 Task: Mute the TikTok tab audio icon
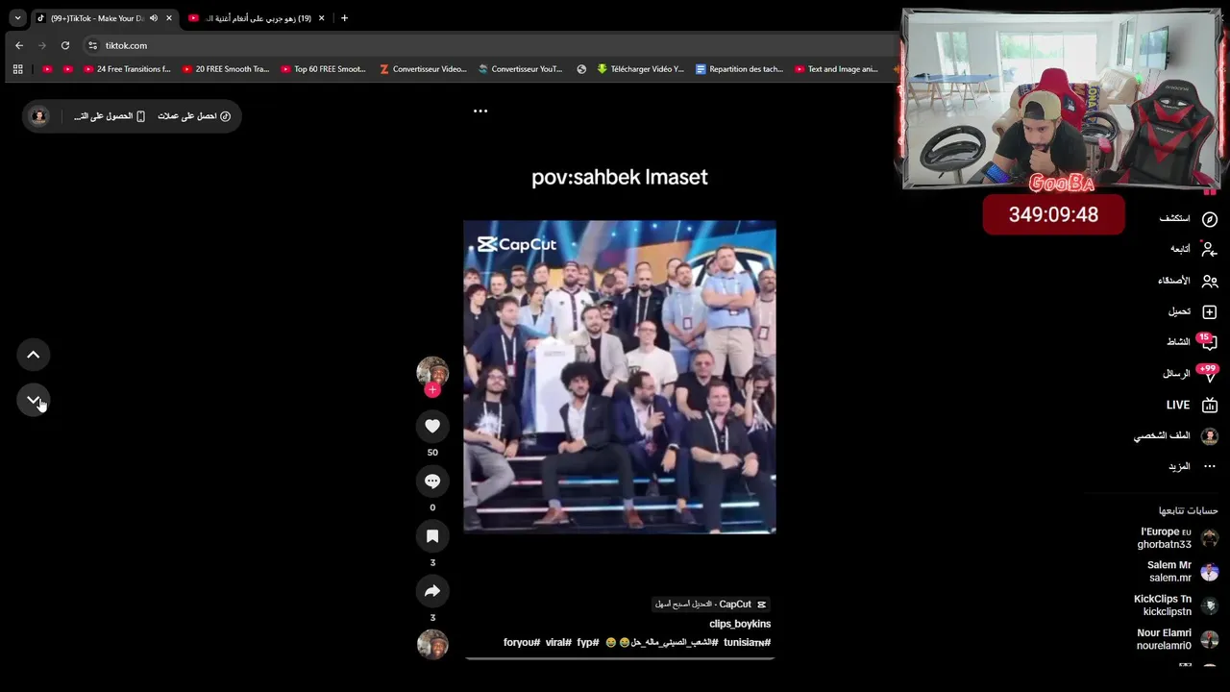[x=153, y=18]
